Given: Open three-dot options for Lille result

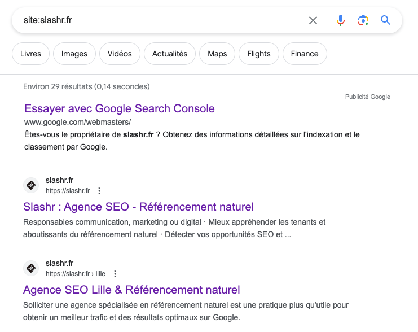Looking at the screenshot, I should coord(115,274).
